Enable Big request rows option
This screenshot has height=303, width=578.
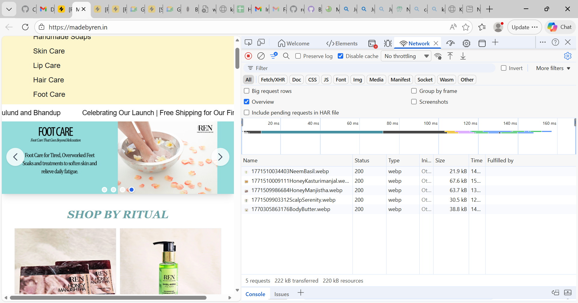click(247, 91)
